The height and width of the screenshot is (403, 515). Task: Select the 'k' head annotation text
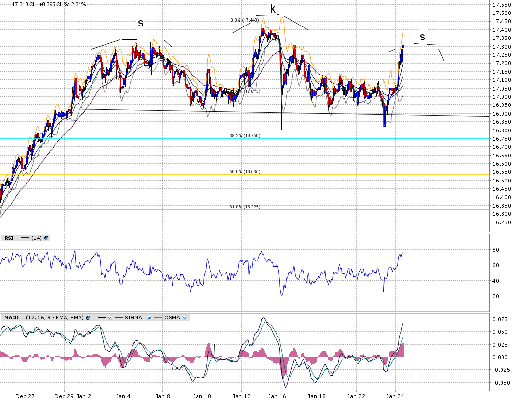click(273, 9)
